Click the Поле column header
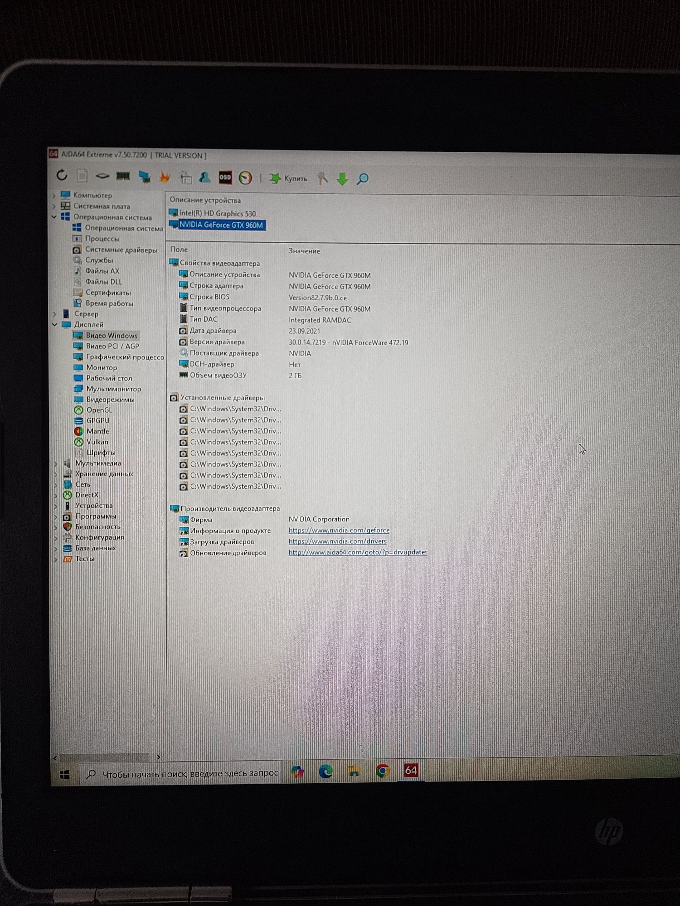Viewport: 680px width, 906px height. click(179, 249)
